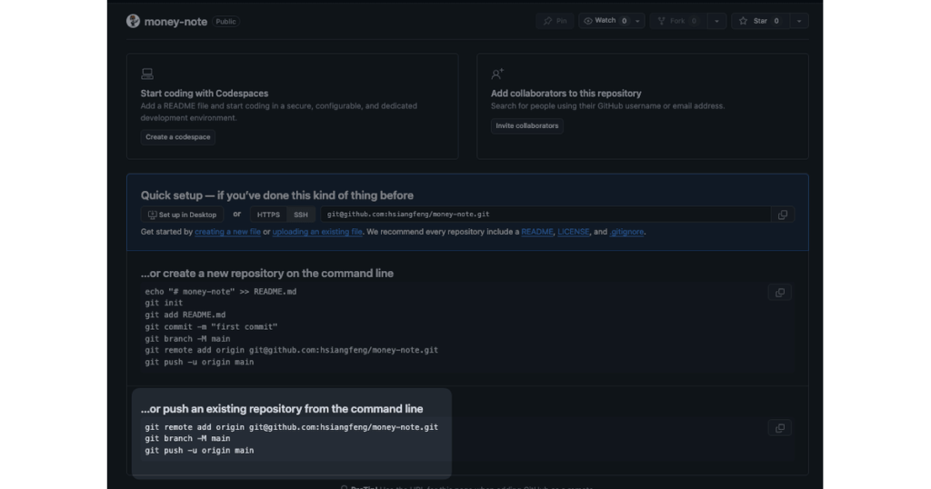Copy the push existing repository commands
The height and width of the screenshot is (489, 931).
[779, 428]
